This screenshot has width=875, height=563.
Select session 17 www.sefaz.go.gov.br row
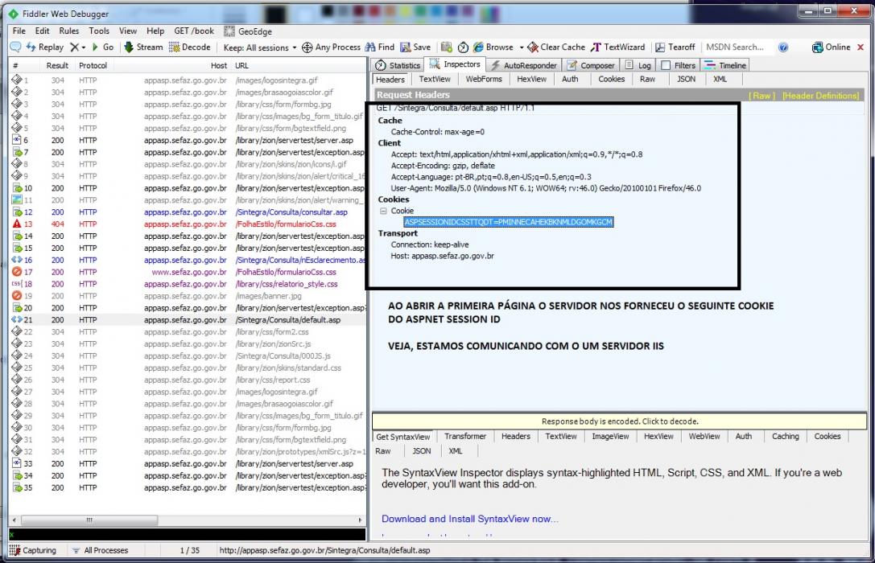point(188,272)
